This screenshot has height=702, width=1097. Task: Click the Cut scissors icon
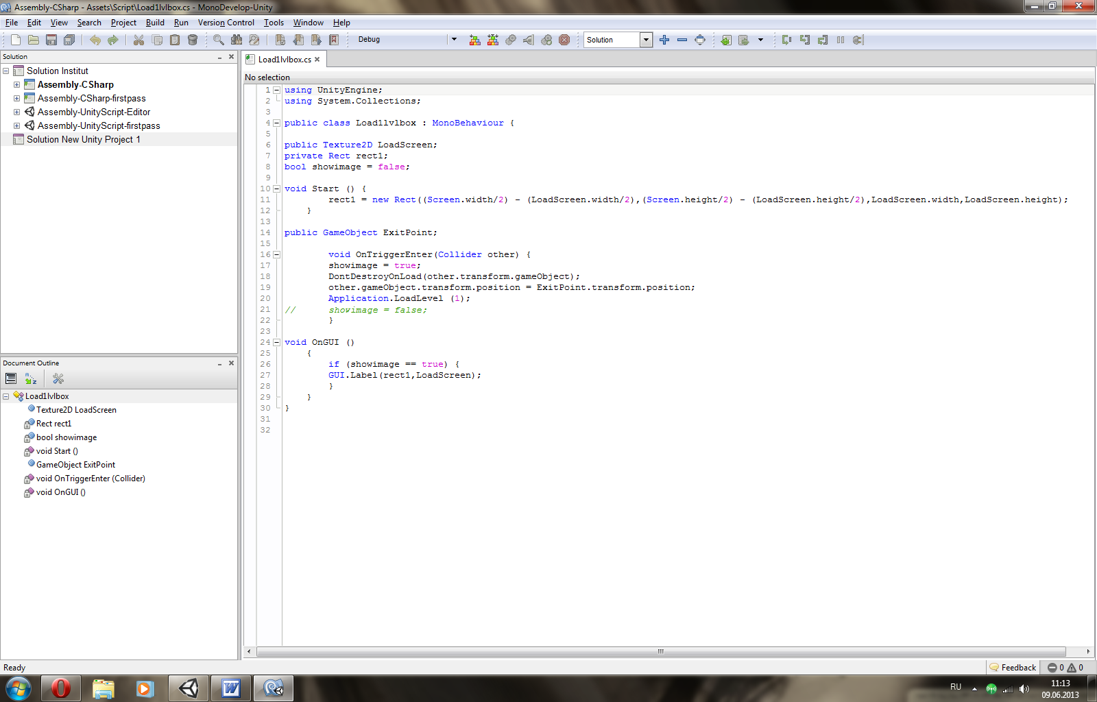pos(138,40)
